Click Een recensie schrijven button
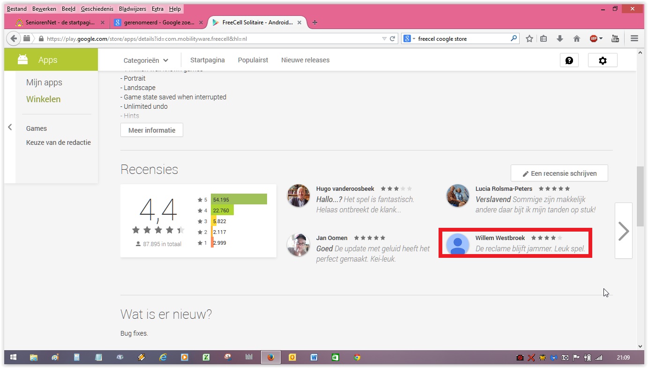The height and width of the screenshot is (368, 648). [x=559, y=173]
